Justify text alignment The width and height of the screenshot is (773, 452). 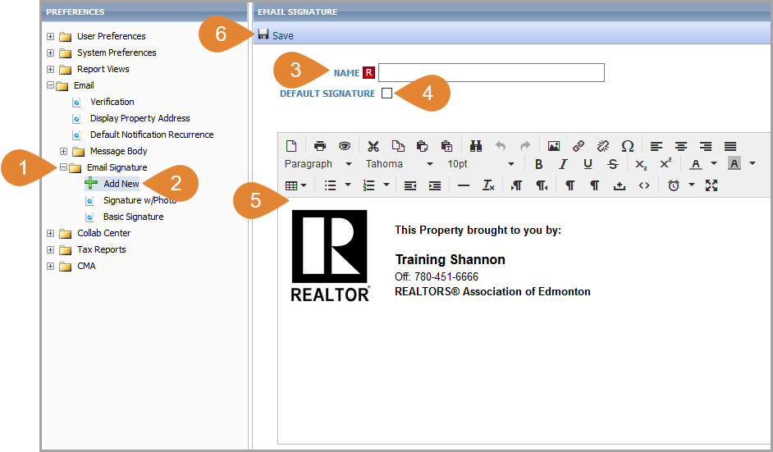(x=730, y=146)
